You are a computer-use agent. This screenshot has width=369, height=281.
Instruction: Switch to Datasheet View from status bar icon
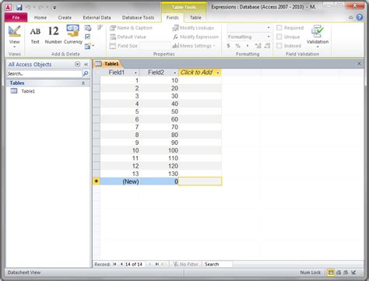tap(331, 272)
